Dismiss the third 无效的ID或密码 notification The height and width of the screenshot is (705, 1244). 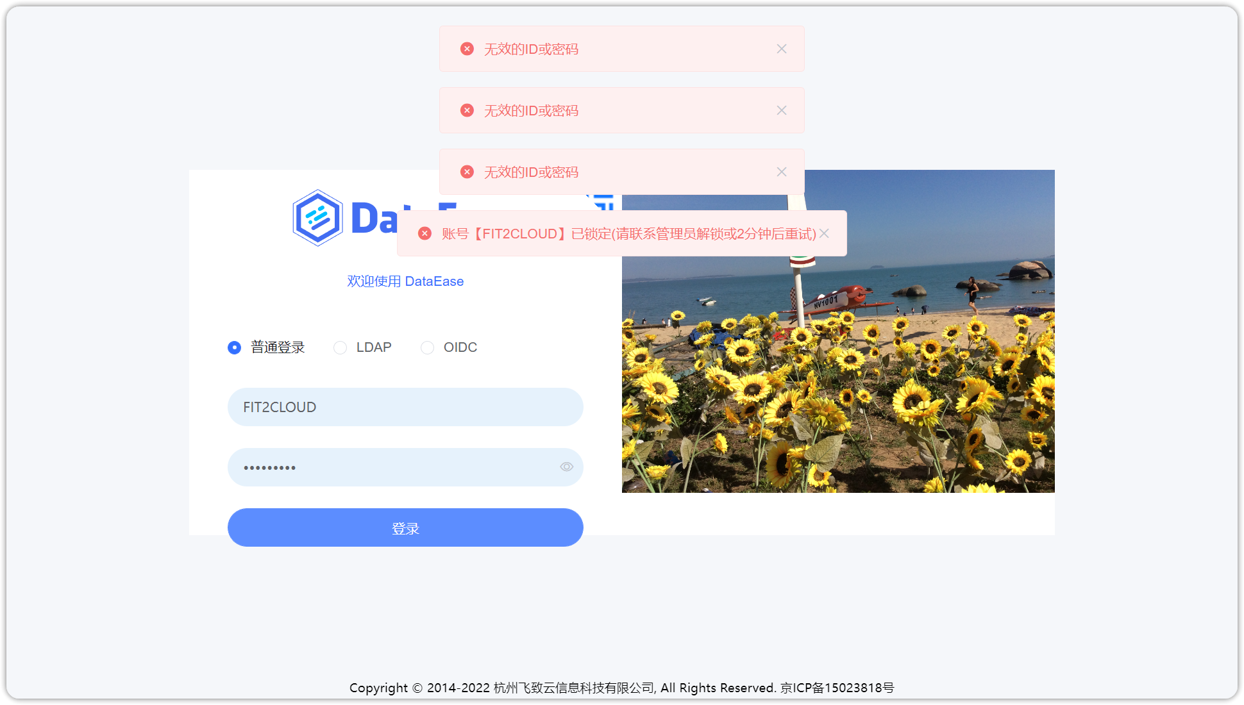[x=782, y=172]
